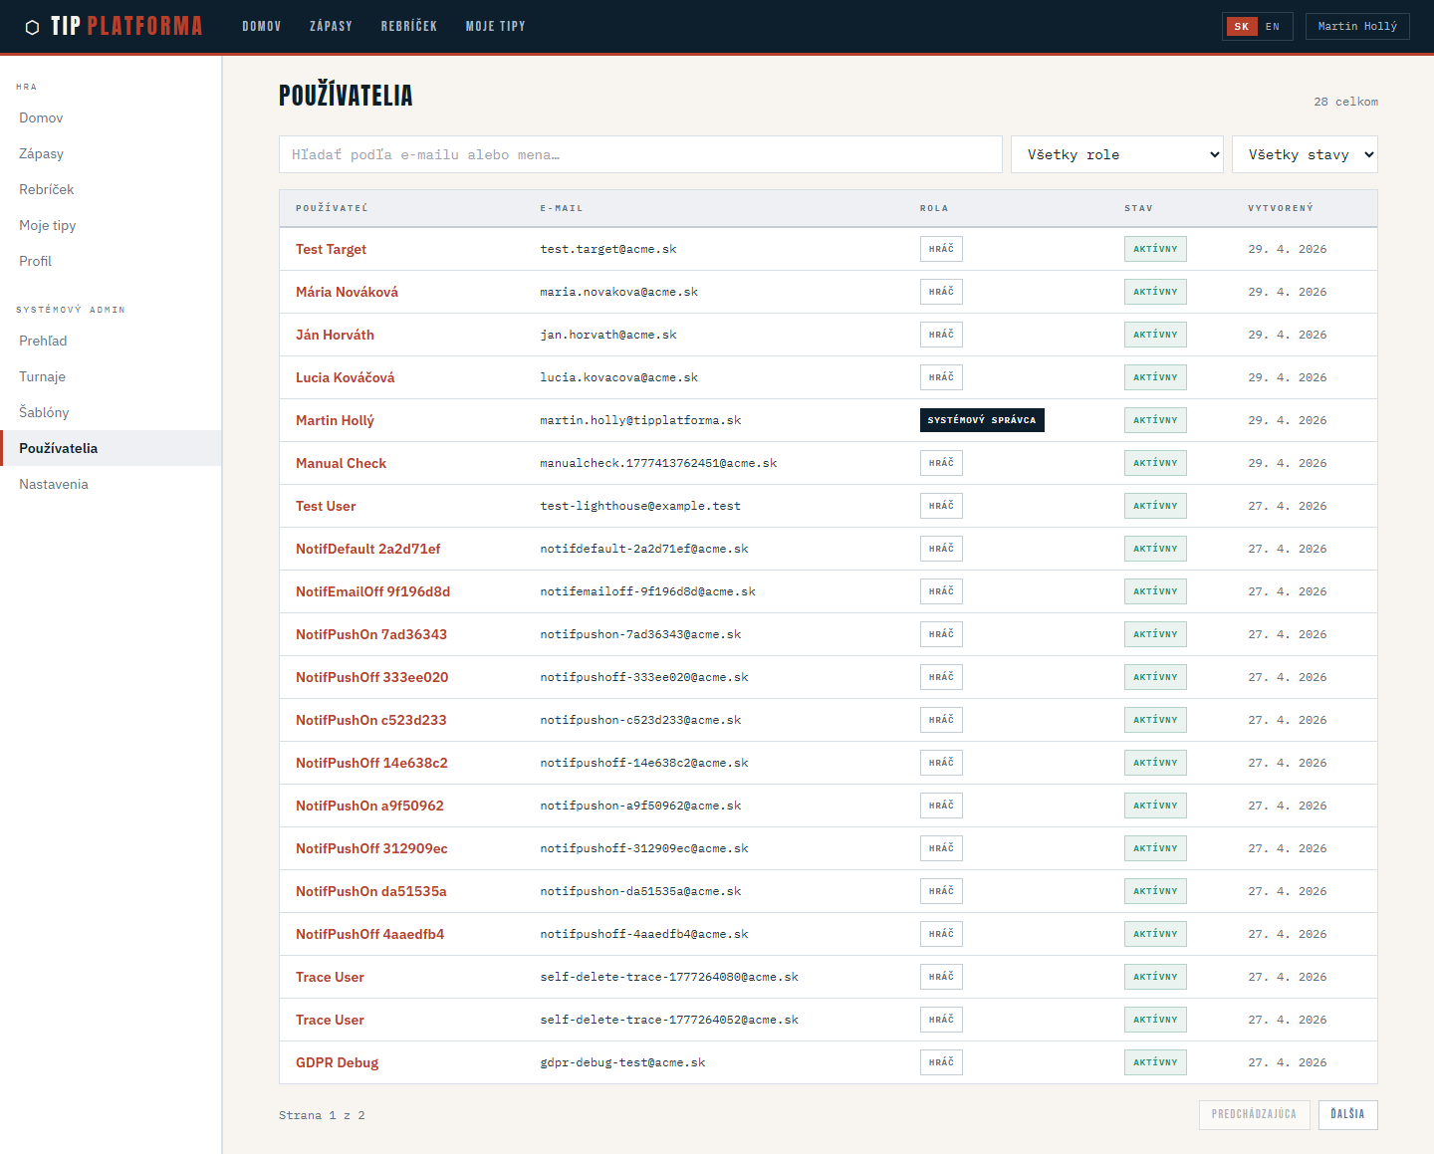Image resolution: width=1434 pixels, height=1154 pixels.
Task: Click the hexagon logo icon in the header
Action: tap(33, 26)
